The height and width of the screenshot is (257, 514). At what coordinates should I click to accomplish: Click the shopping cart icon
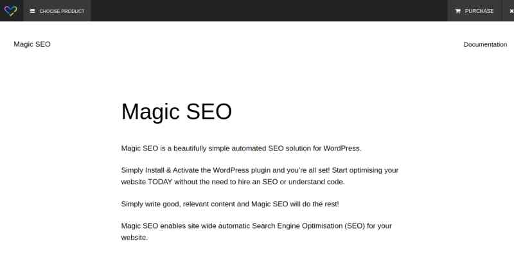tap(457, 11)
